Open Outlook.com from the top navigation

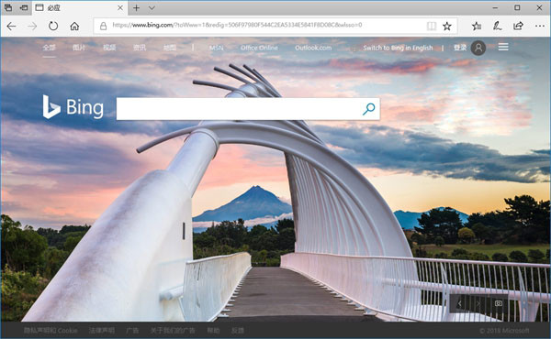313,48
